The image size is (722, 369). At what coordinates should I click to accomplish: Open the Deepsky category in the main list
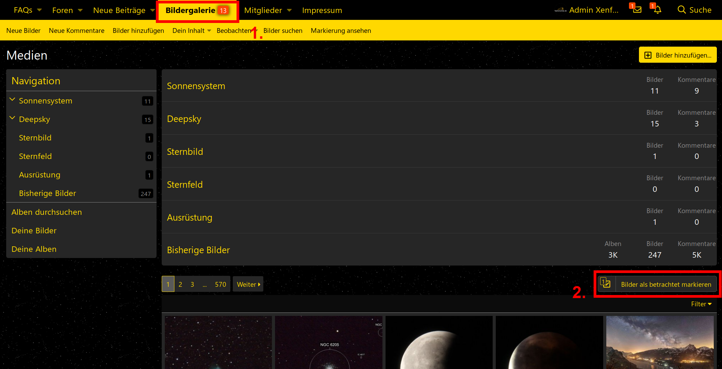click(x=184, y=119)
